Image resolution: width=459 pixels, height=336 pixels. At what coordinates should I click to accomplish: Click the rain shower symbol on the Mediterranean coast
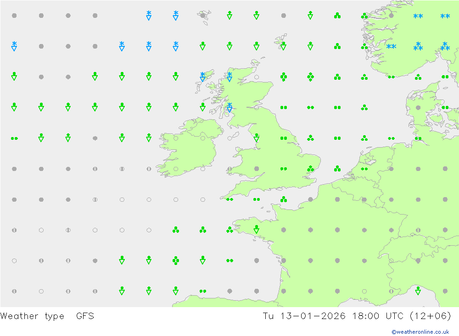(418, 291)
